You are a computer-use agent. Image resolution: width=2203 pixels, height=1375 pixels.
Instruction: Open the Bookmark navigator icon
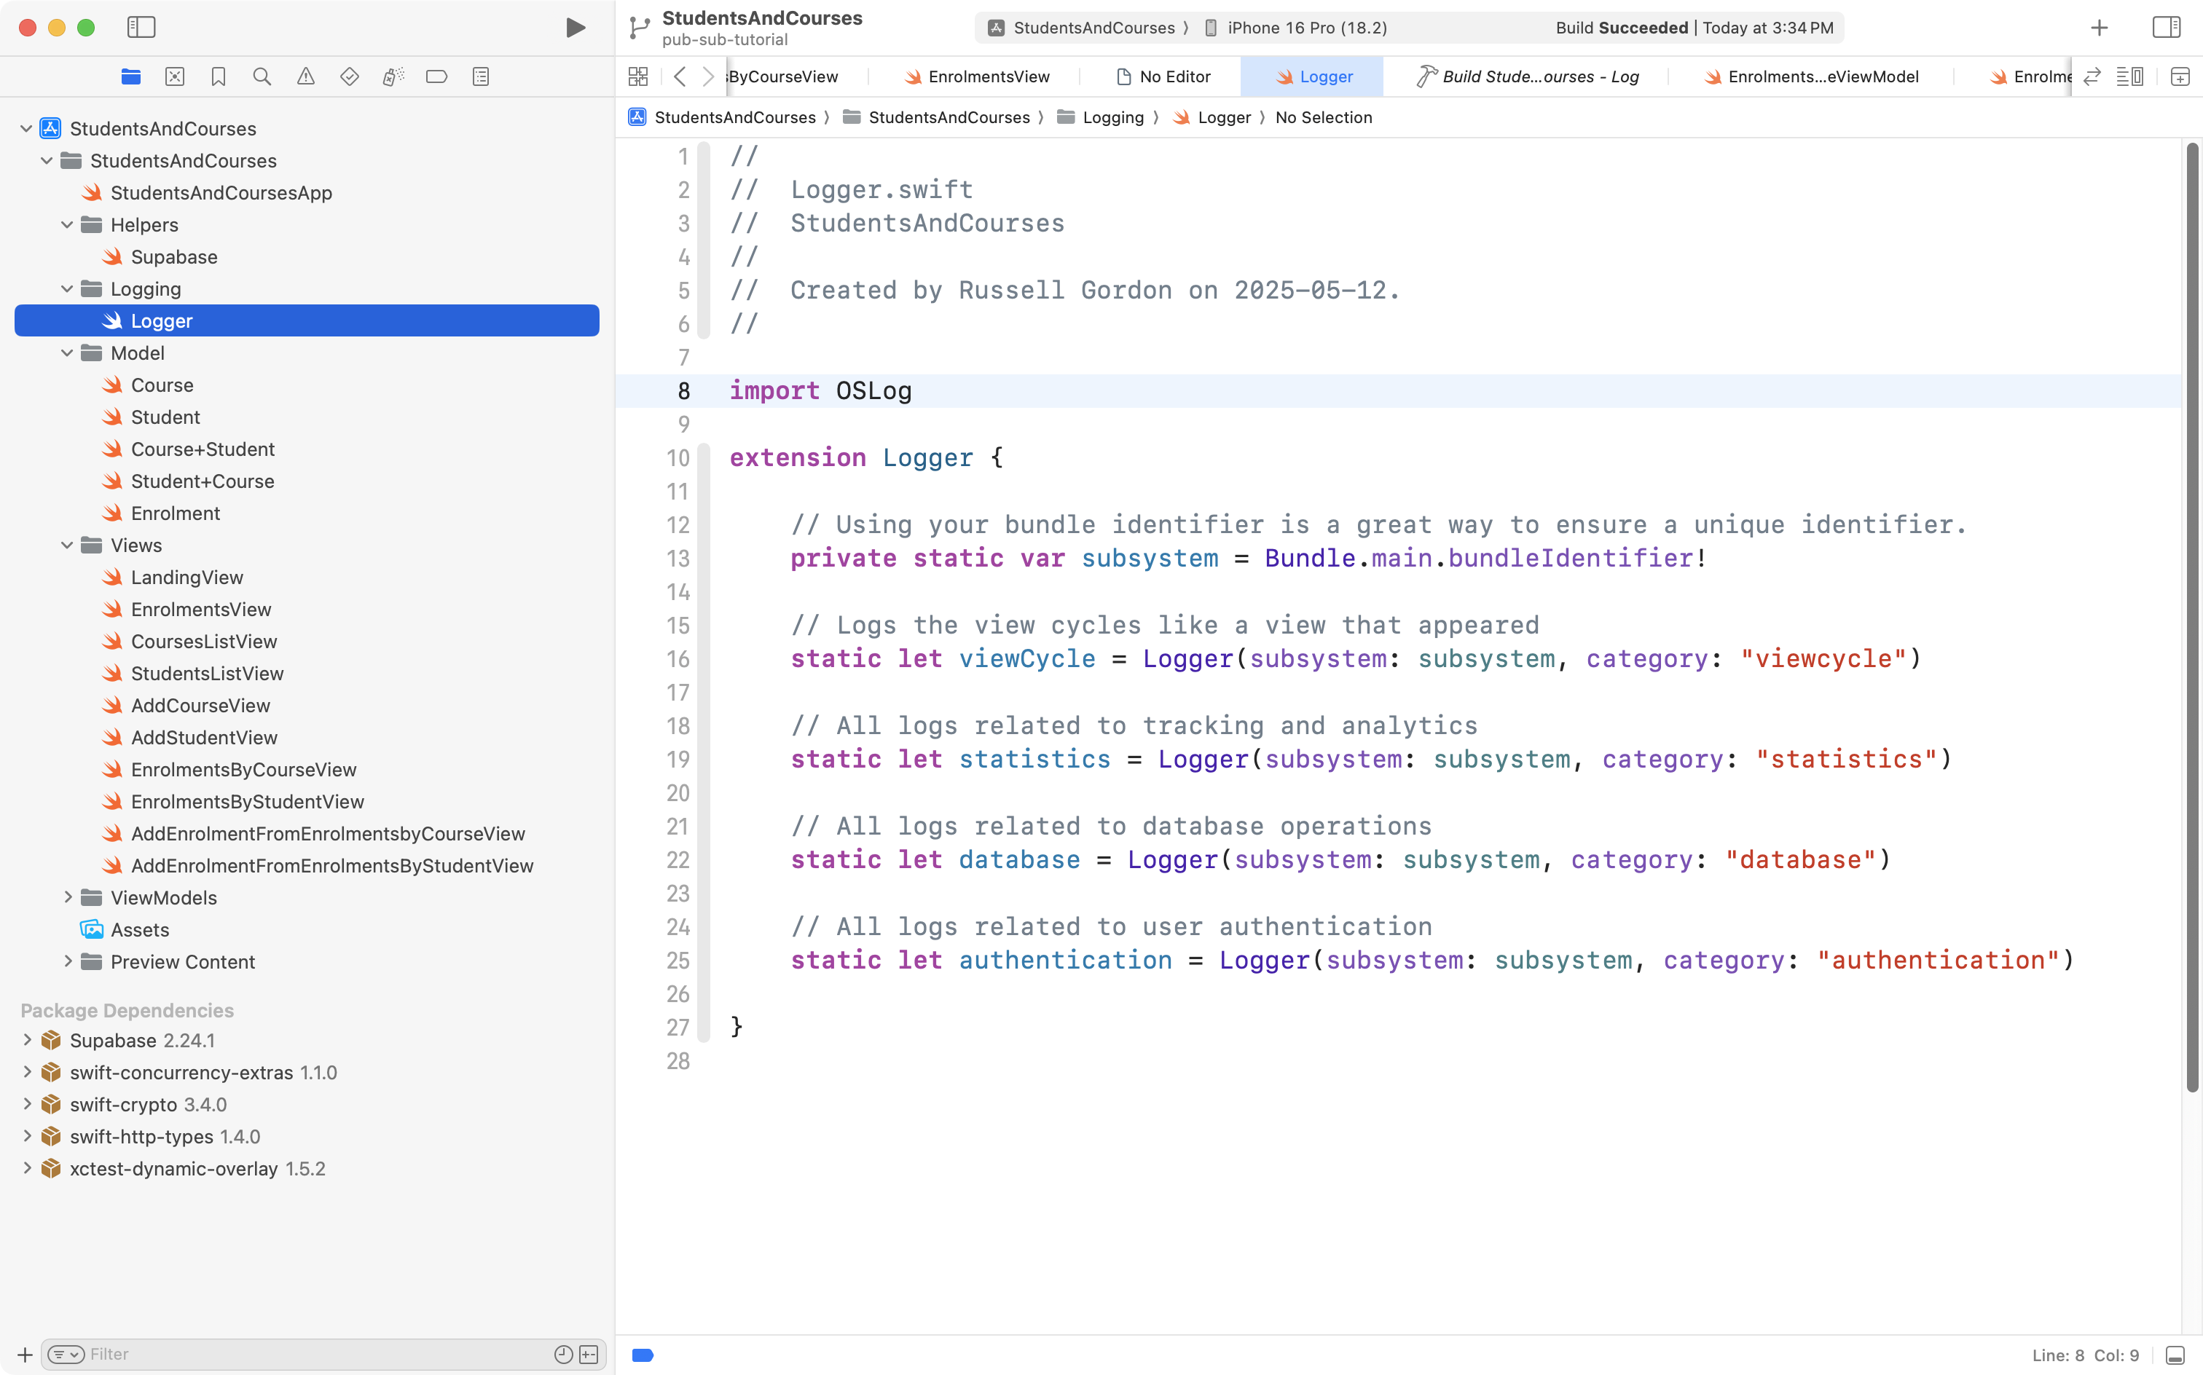click(219, 77)
